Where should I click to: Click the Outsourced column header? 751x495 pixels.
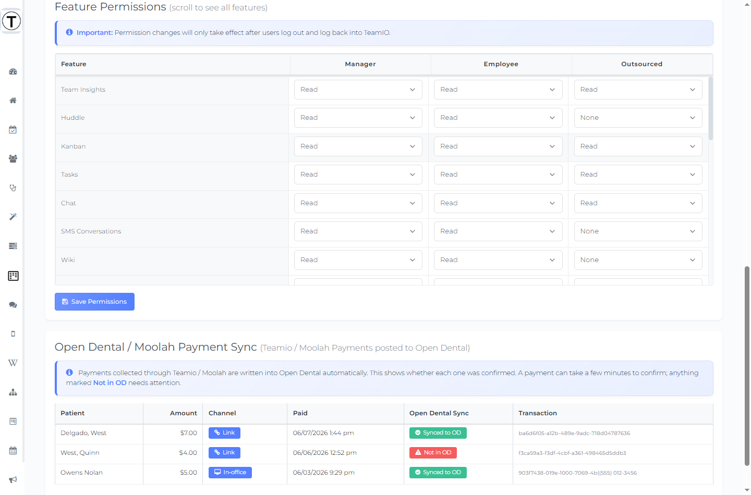(x=642, y=64)
